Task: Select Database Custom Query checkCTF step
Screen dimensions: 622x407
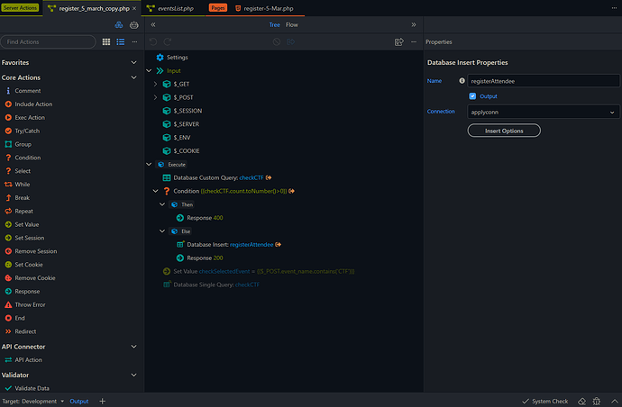Action: click(218, 178)
